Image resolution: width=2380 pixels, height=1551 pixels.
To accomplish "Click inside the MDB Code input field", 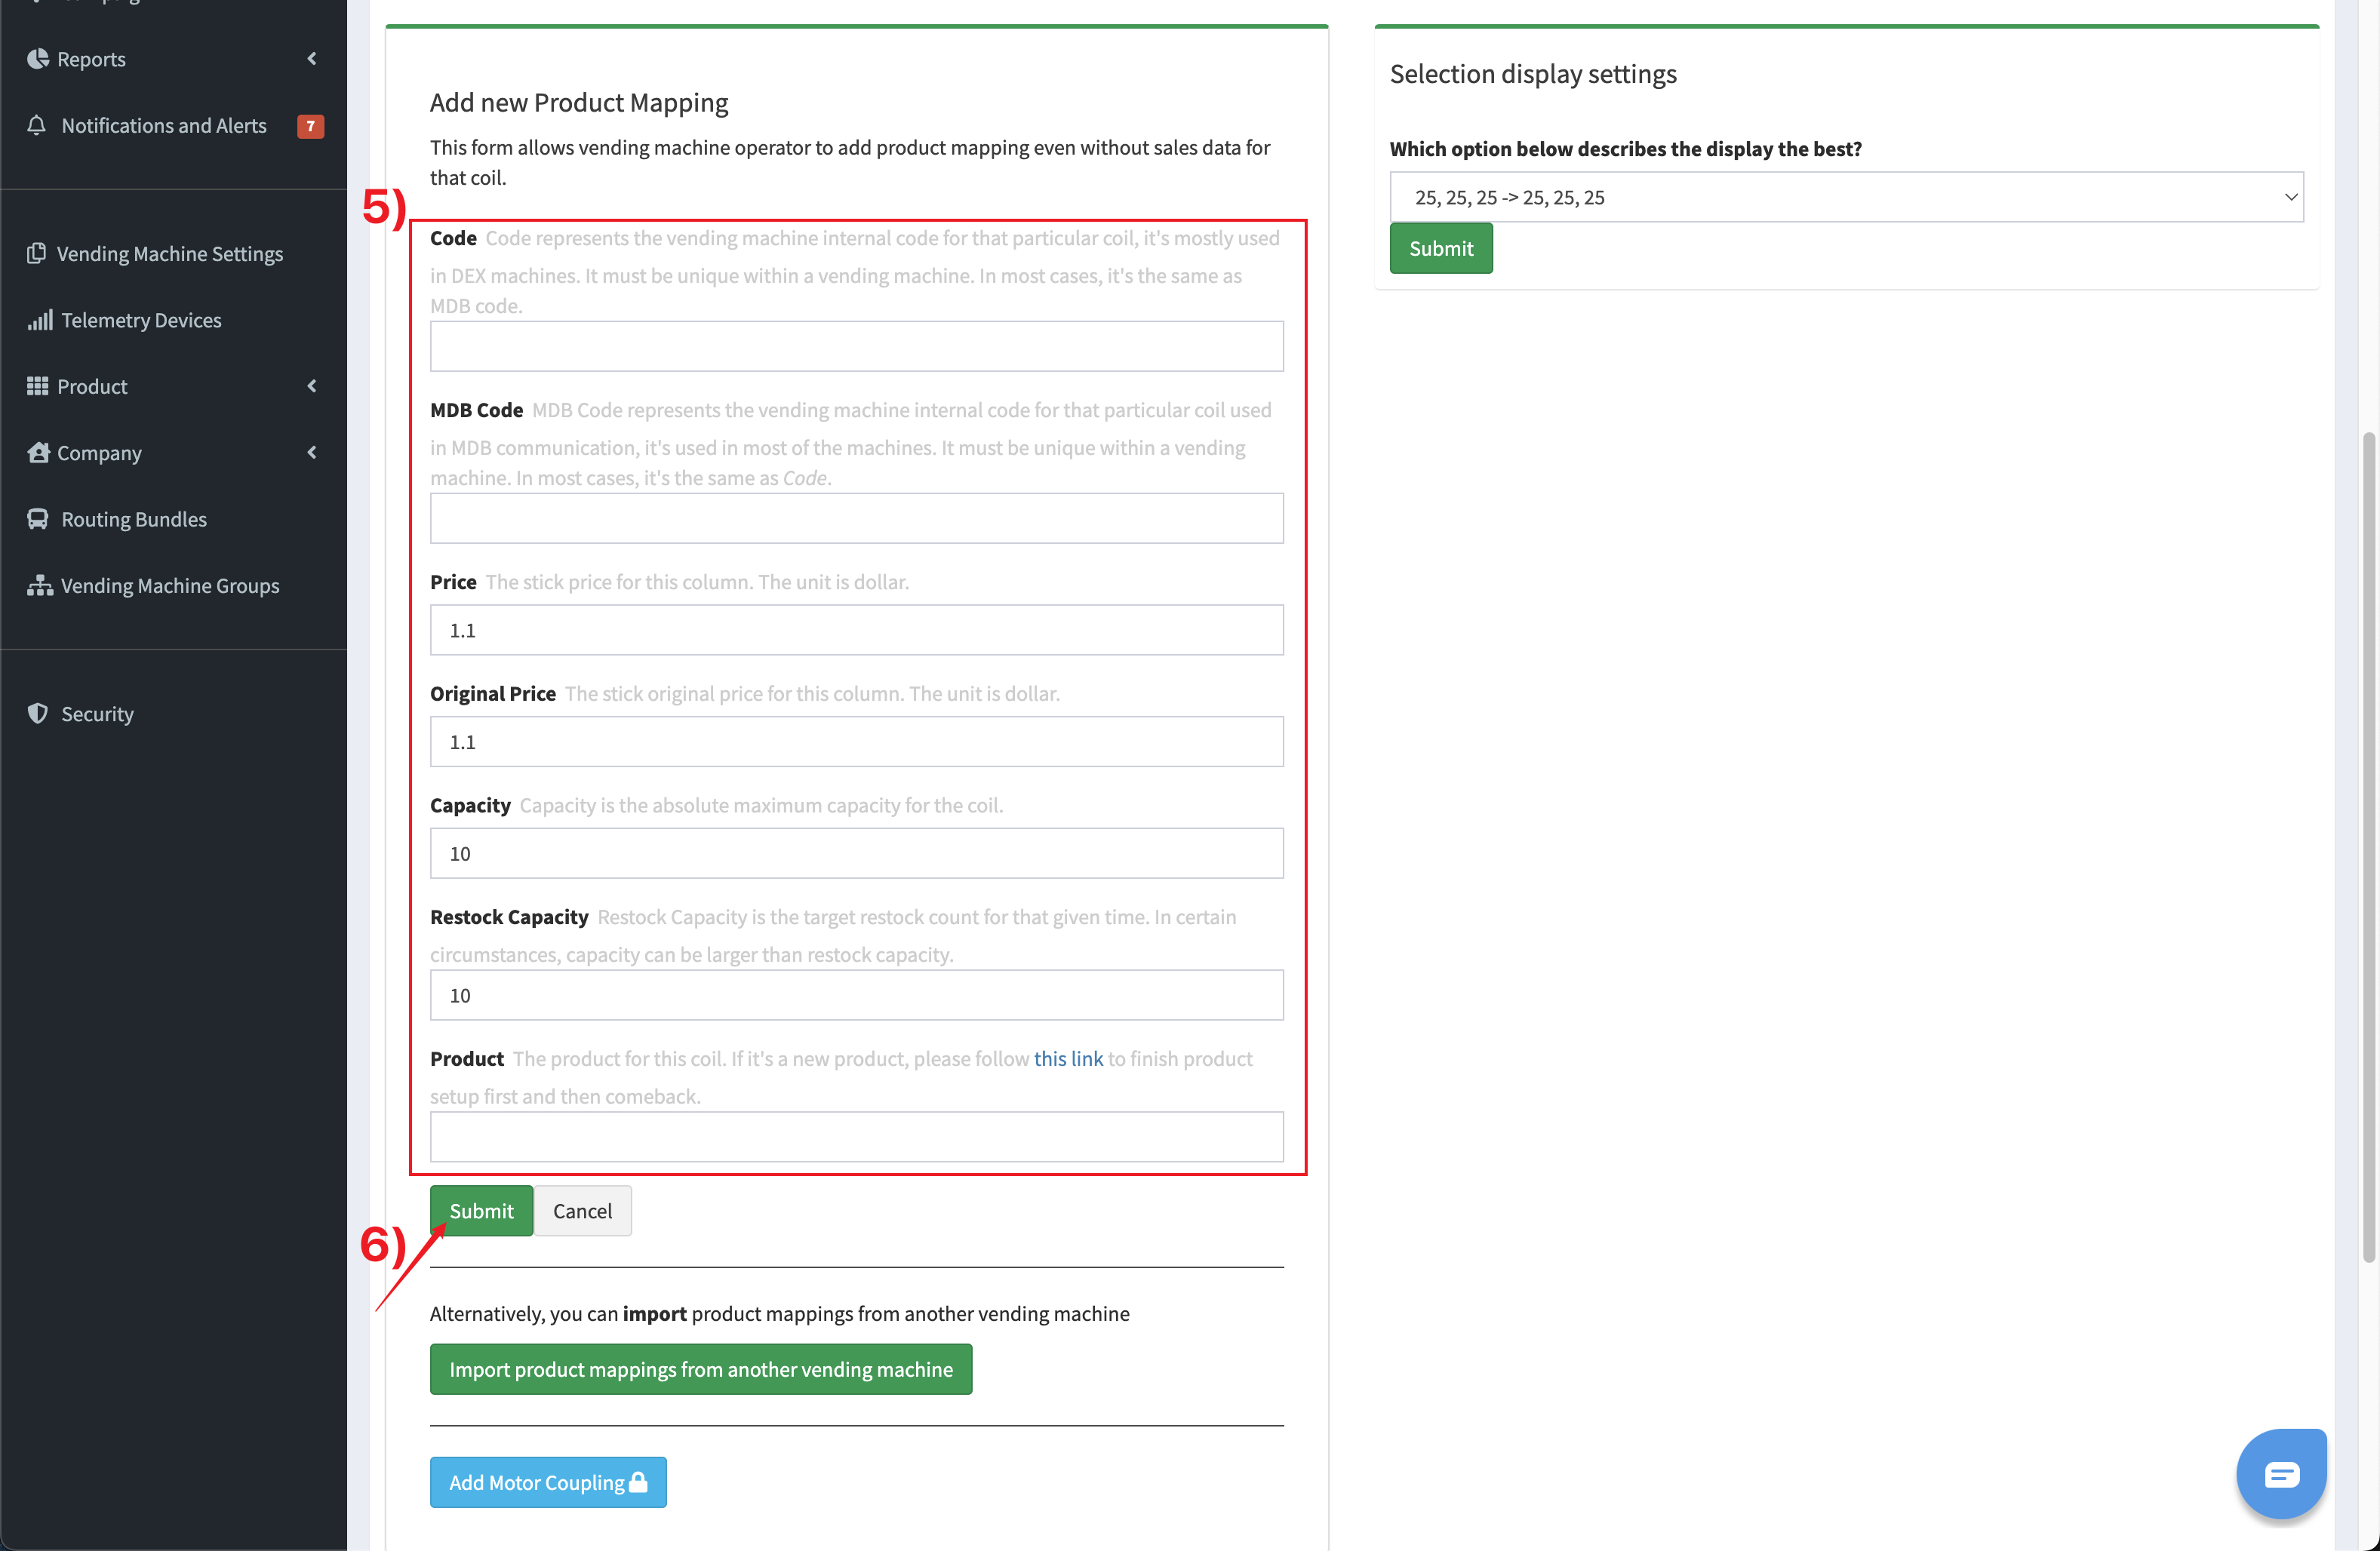I will pyautogui.click(x=856, y=518).
